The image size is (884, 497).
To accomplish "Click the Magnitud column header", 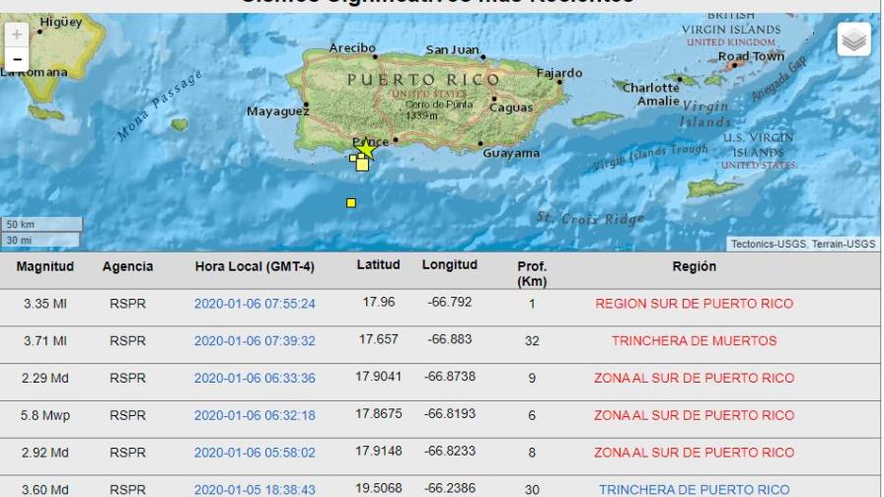I will click(45, 266).
